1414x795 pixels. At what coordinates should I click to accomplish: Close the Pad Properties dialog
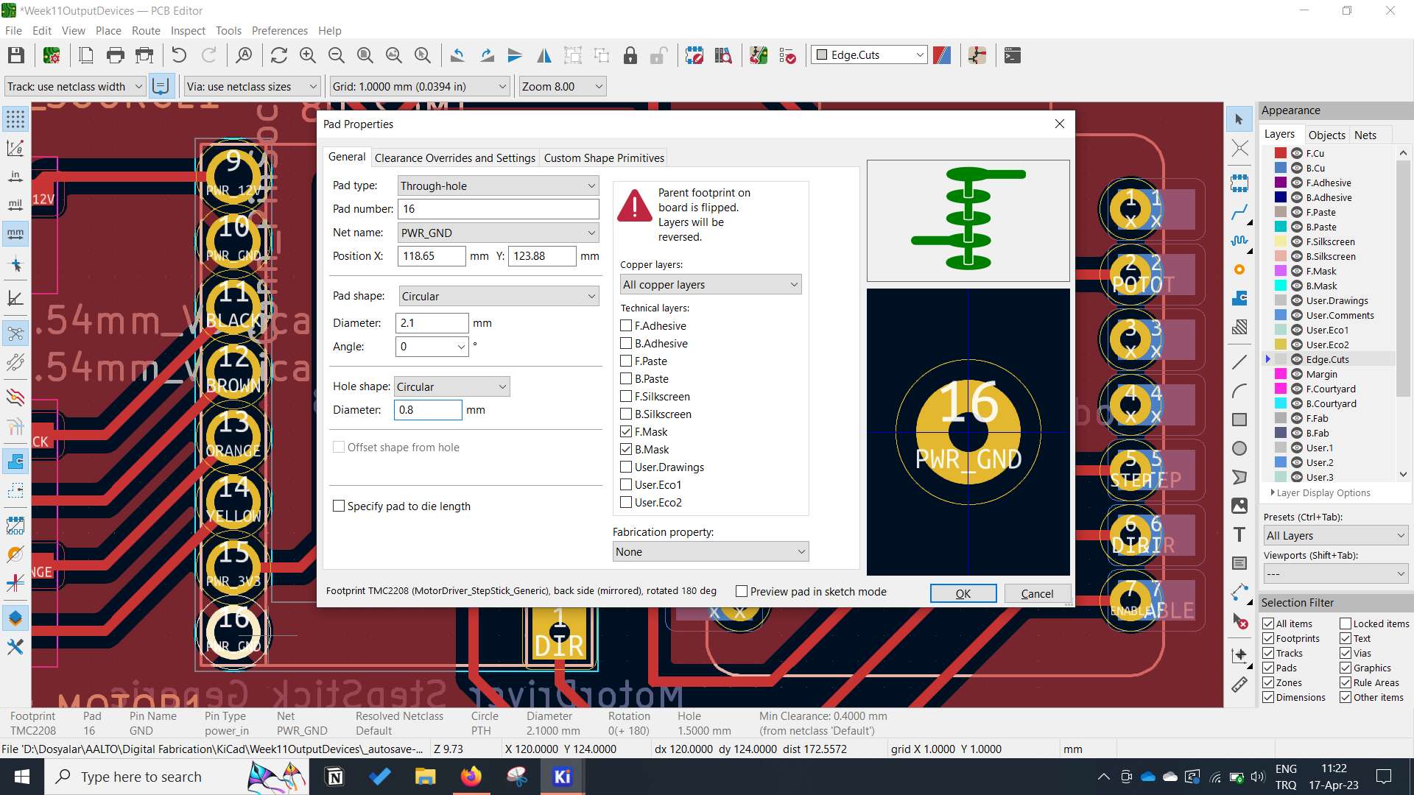point(1059,124)
